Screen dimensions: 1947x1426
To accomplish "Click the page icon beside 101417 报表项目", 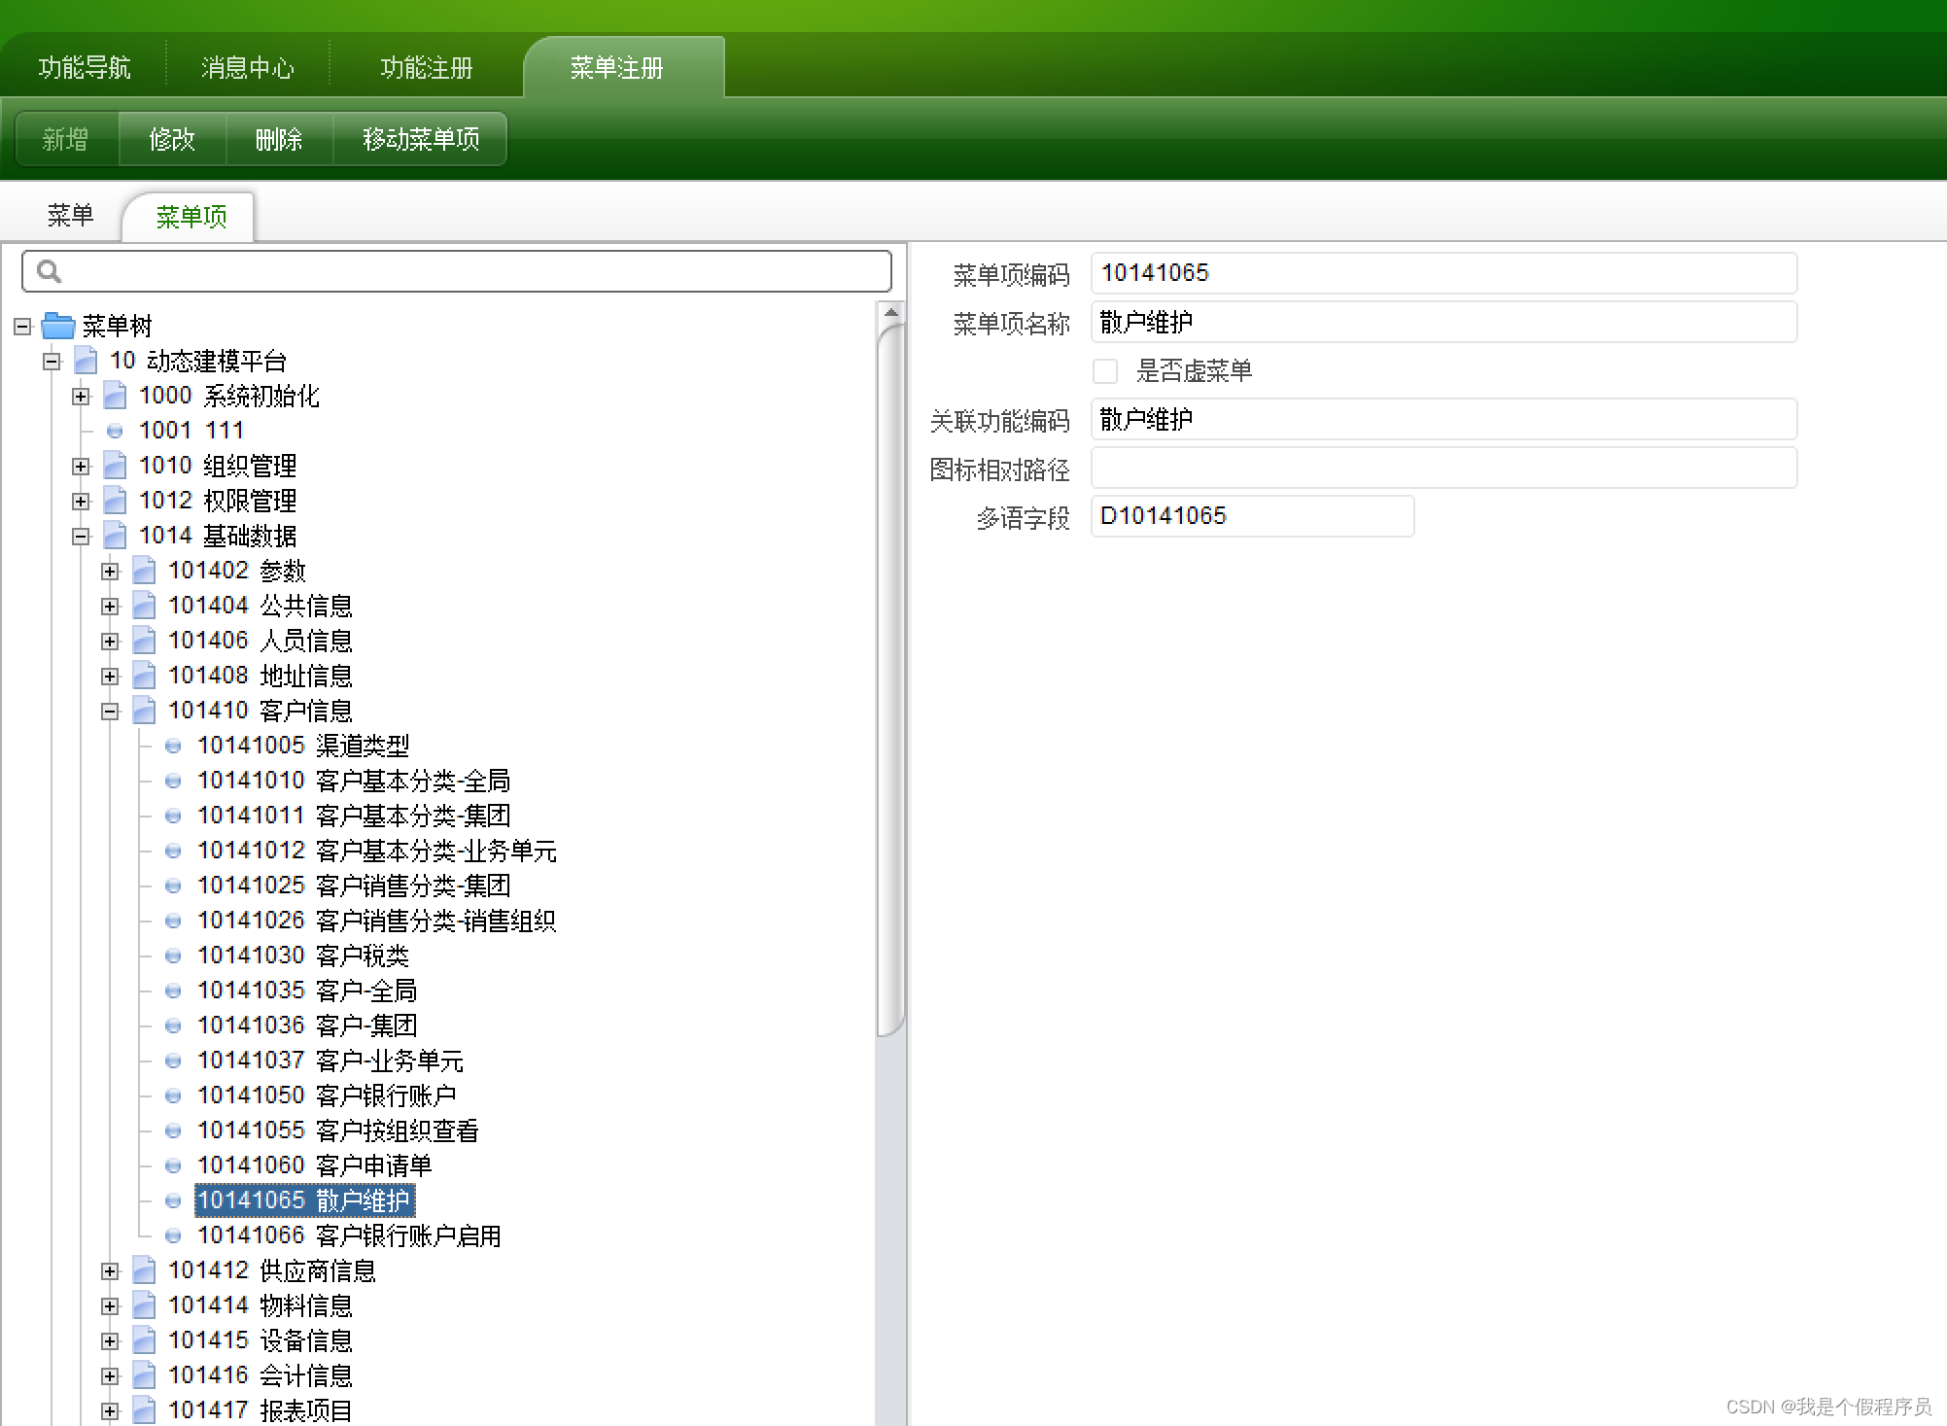I will click(144, 1410).
